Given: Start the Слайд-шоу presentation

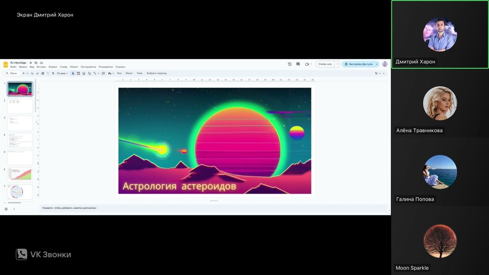Looking at the screenshot, I should click(x=325, y=64).
